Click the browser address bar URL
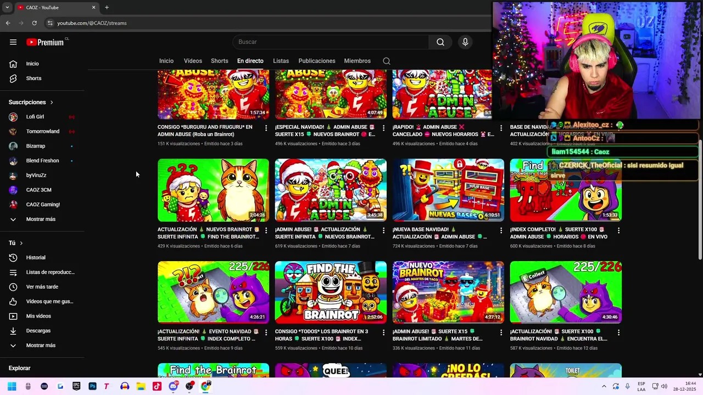Image resolution: width=703 pixels, height=395 pixels. click(x=92, y=23)
